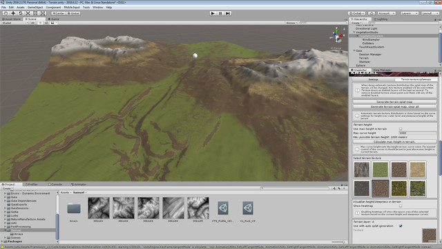Open the Account dropdown
The width and height of the screenshot is (442, 249).
click(x=386, y=13)
